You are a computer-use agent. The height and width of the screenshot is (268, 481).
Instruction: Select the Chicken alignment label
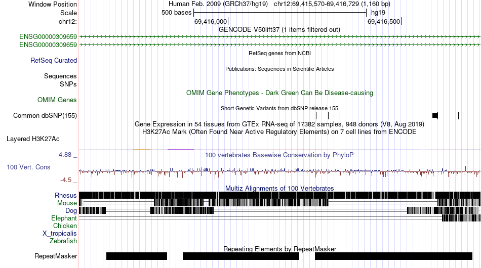click(x=65, y=226)
